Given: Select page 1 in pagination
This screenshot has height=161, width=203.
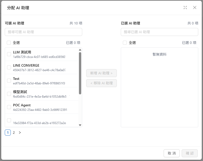Looking at the screenshot, I should point(8,133).
